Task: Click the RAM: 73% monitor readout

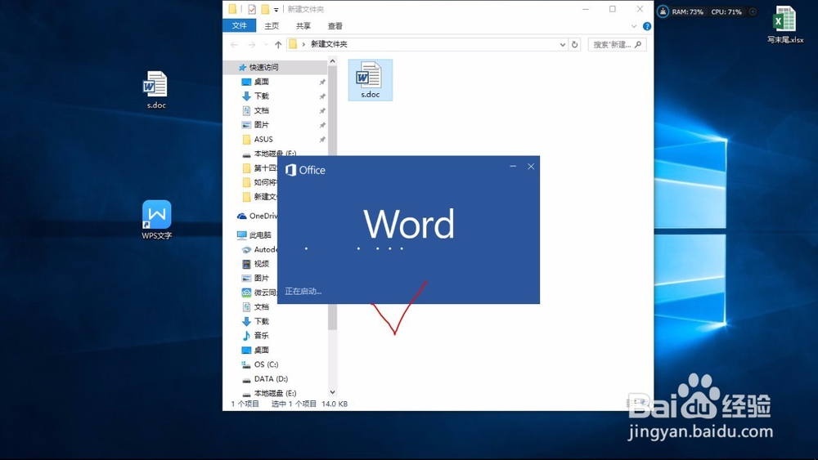Action: point(688,11)
